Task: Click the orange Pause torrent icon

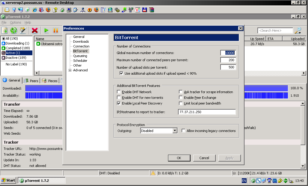Action: (56, 30)
